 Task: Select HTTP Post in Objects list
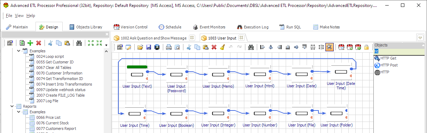pos(389,65)
